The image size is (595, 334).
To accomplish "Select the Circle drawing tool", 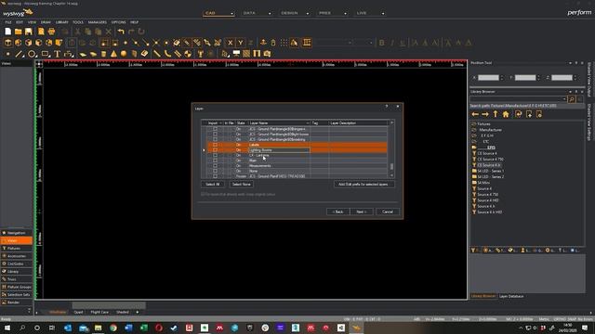I will (x=32, y=54).
